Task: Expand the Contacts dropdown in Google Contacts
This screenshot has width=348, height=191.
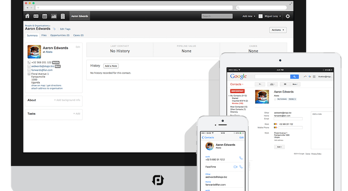Action: (x=237, y=84)
